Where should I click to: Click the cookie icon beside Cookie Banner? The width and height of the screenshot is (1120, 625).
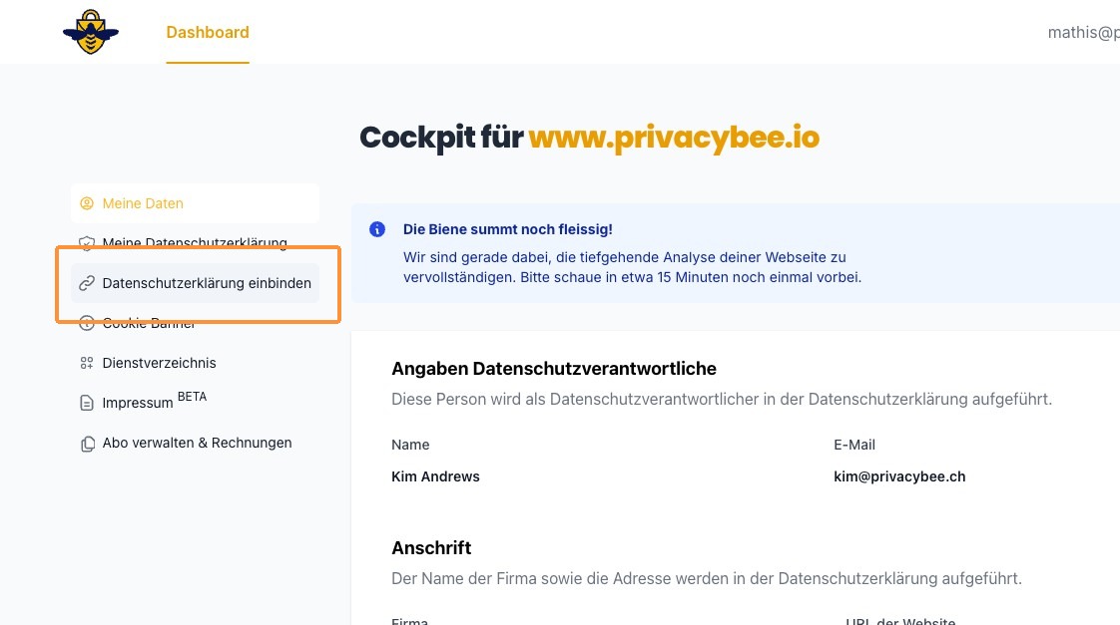[87, 323]
